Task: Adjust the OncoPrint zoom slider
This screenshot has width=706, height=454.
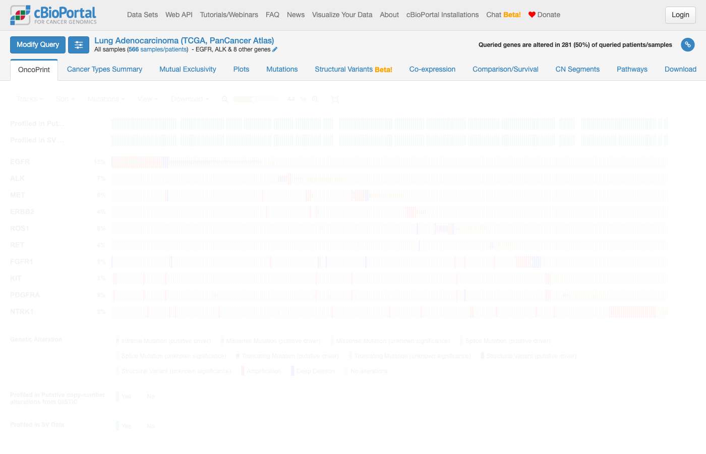Action: click(256, 99)
